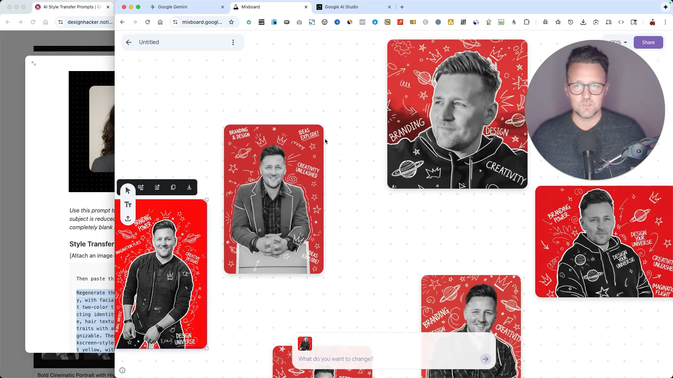Open a new browser tab
Image resolution: width=673 pixels, height=378 pixels.
click(x=402, y=7)
